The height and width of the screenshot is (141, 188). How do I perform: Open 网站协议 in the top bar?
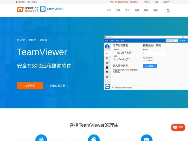(x=147, y=2)
